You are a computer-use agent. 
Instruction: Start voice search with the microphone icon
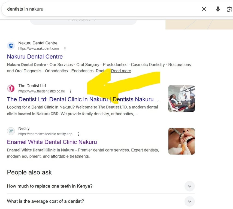(x=218, y=9)
